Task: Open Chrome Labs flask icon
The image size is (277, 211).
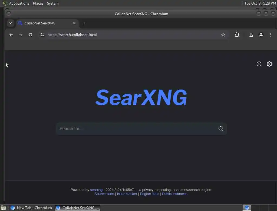Action: [x=251, y=35]
